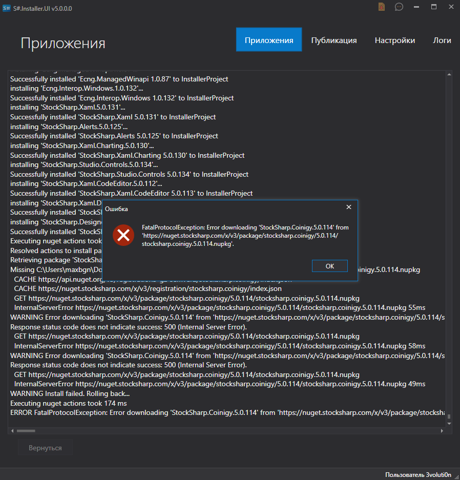Click the log scrollbar down arrow
The image size is (460, 480).
[449, 424]
